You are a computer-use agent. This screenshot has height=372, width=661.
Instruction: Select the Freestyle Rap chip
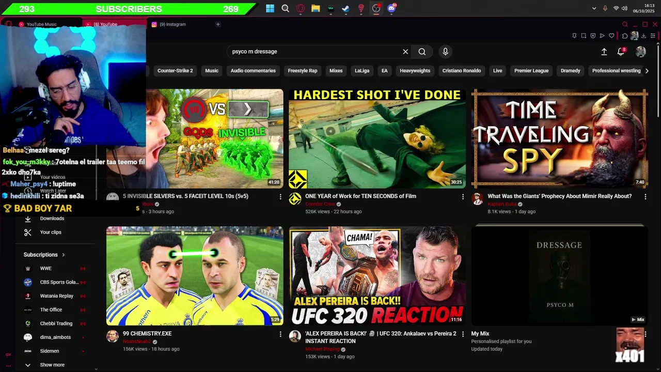point(303,71)
